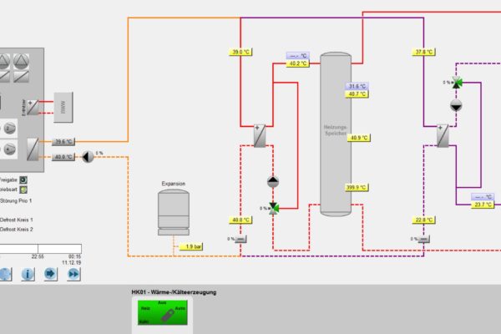
Task: Click the Freigabe status indicator
Action: [x=23, y=180]
